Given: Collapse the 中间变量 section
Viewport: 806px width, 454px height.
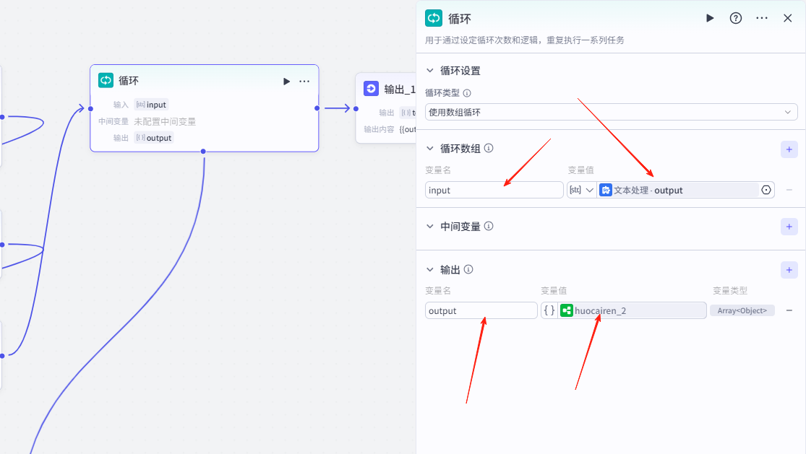Looking at the screenshot, I should coord(430,227).
